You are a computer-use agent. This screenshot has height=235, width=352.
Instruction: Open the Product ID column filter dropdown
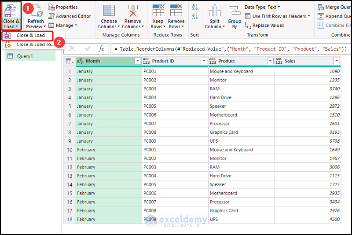[x=204, y=61]
